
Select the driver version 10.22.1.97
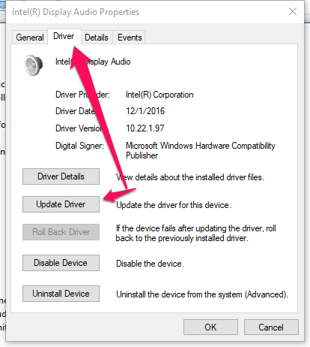pyautogui.click(x=145, y=128)
